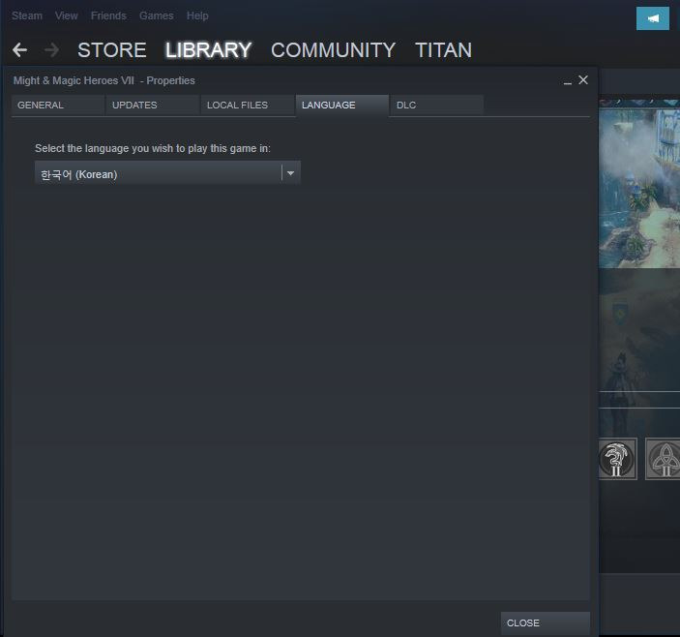Click the Might & Magic Heroes VII Properties title
This screenshot has height=637, width=680.
pyautogui.click(x=104, y=80)
